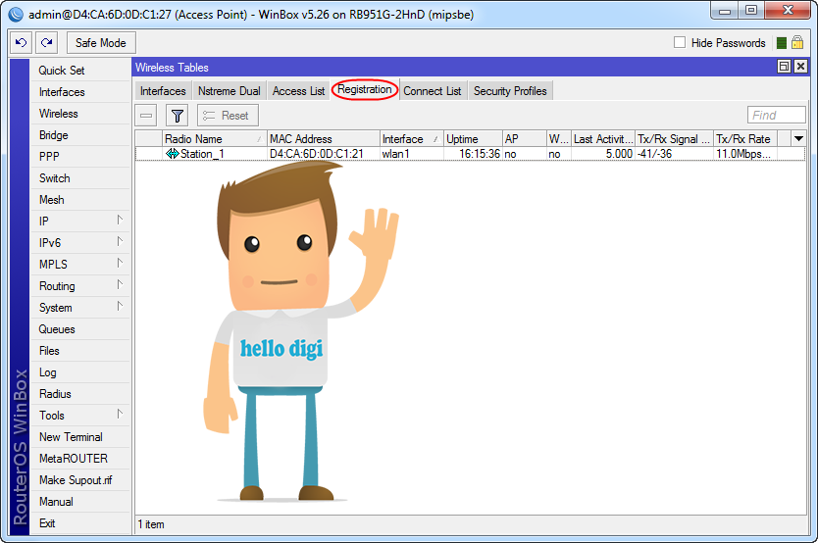This screenshot has width=818, height=543.
Task: Sort by the Interface column header
Action: coord(412,138)
